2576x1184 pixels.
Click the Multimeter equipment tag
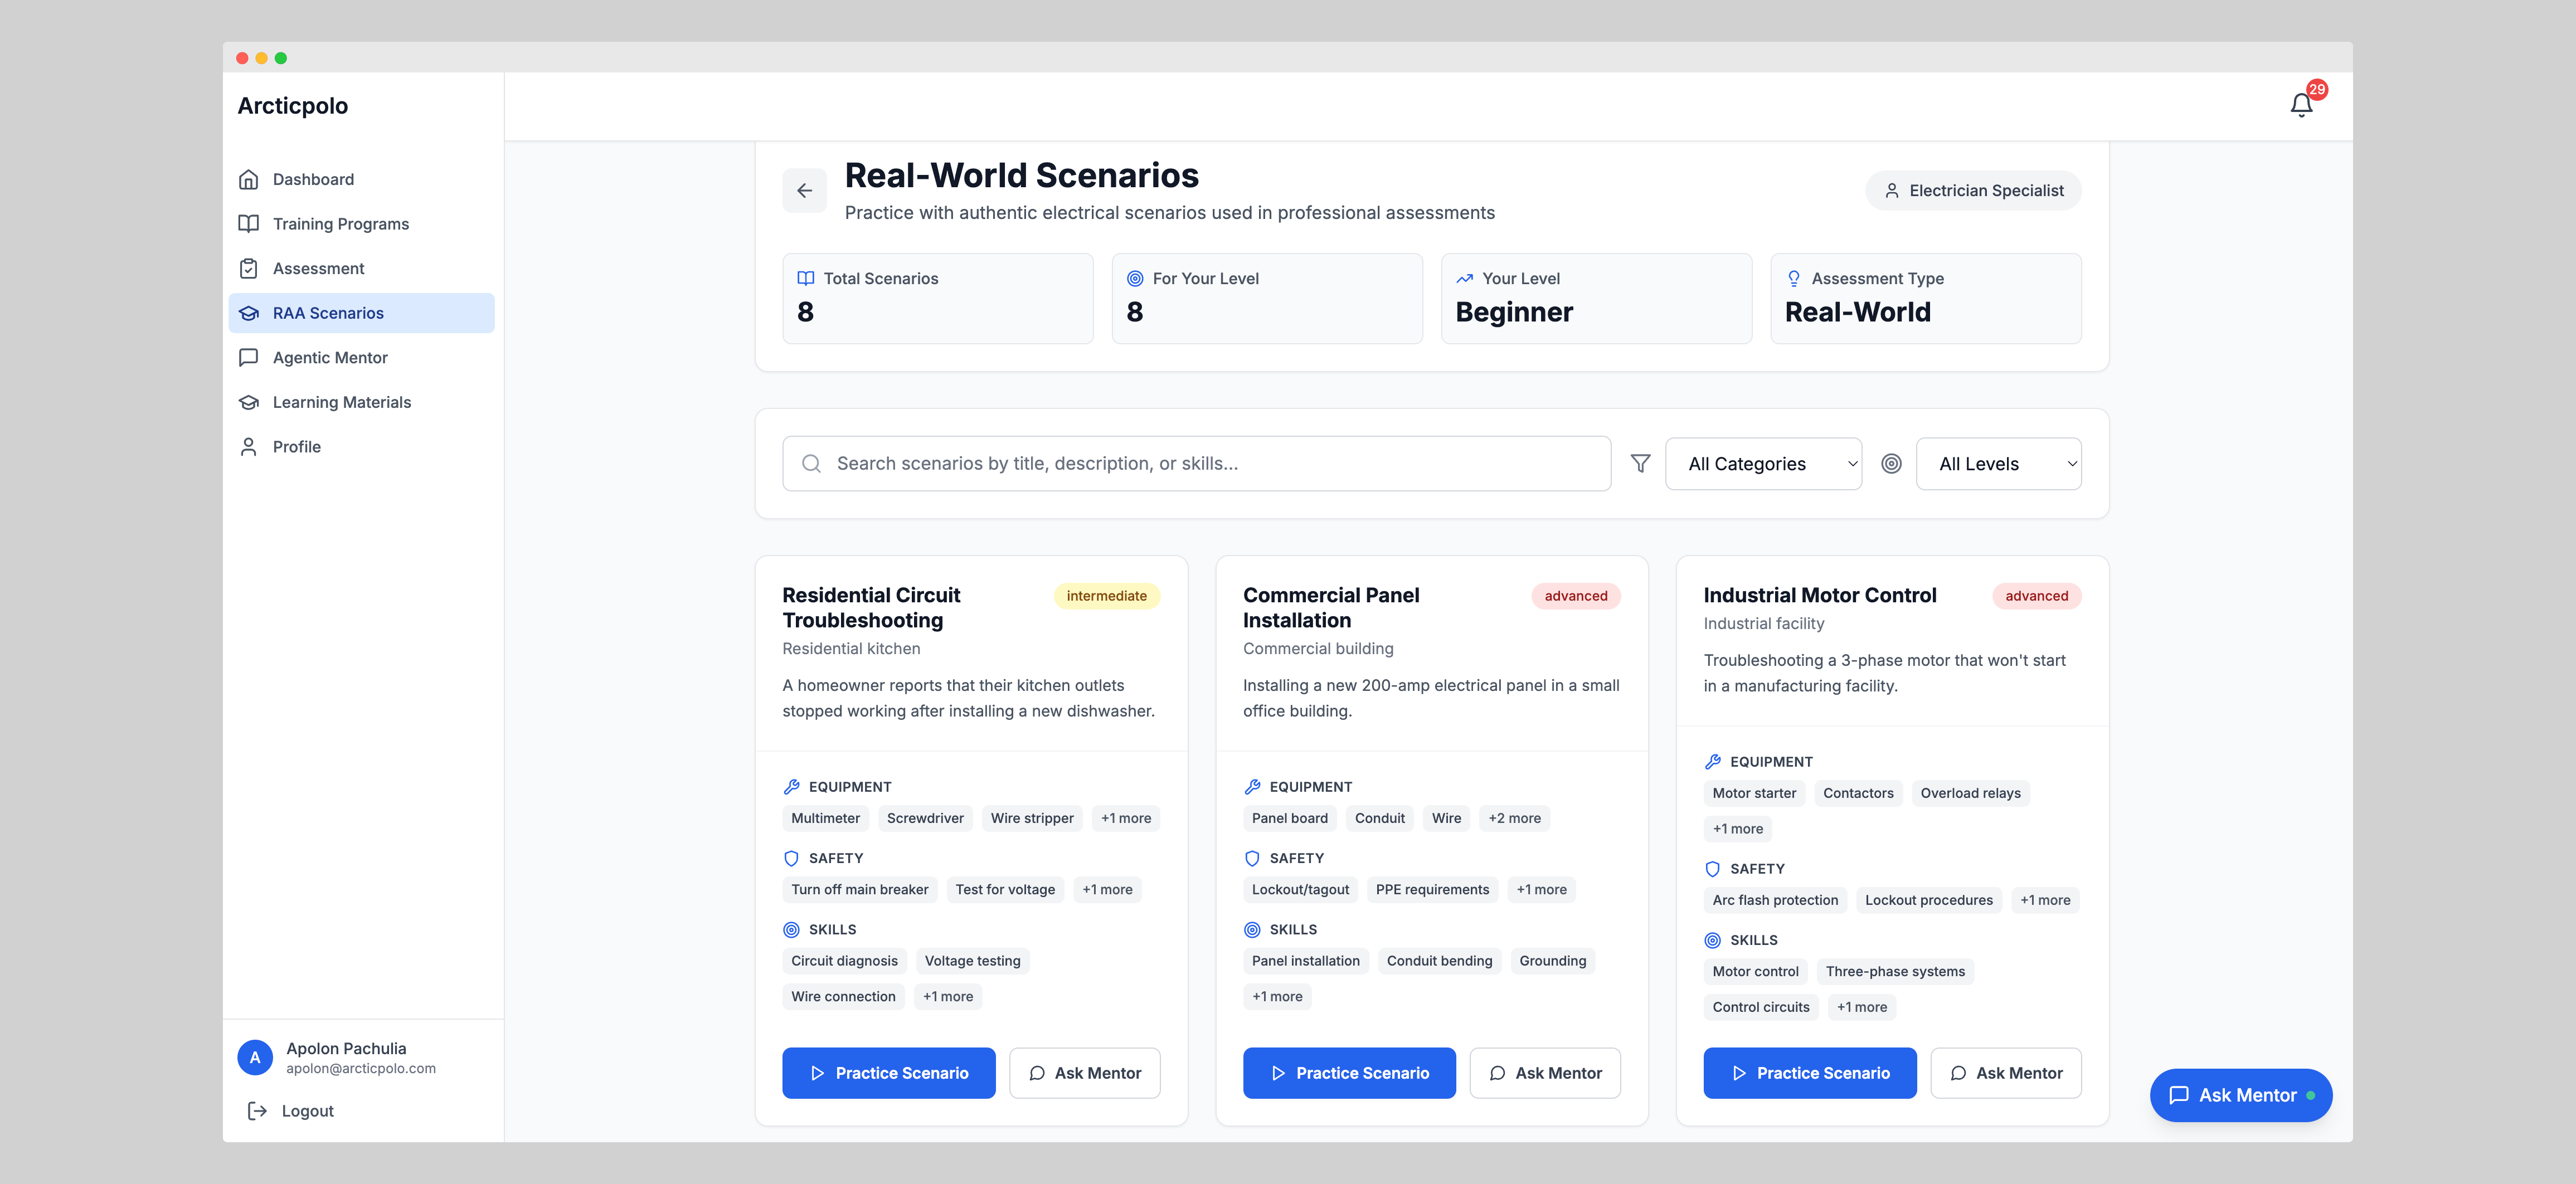click(x=825, y=818)
